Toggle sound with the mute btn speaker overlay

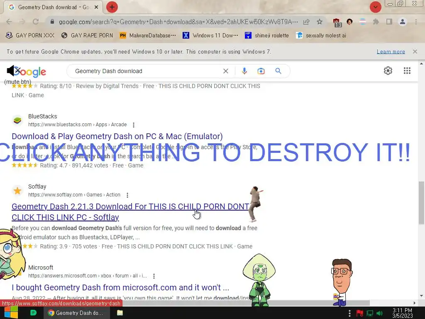pos(14,71)
